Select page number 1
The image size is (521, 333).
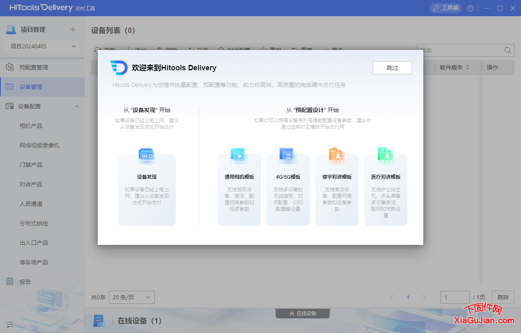(x=408, y=297)
